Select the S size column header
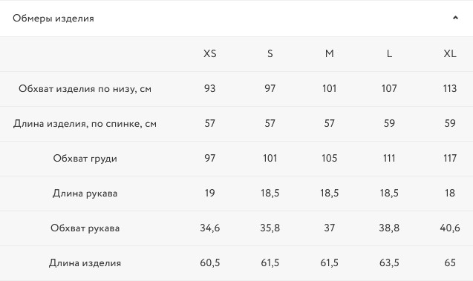473x281 pixels. 270,53
